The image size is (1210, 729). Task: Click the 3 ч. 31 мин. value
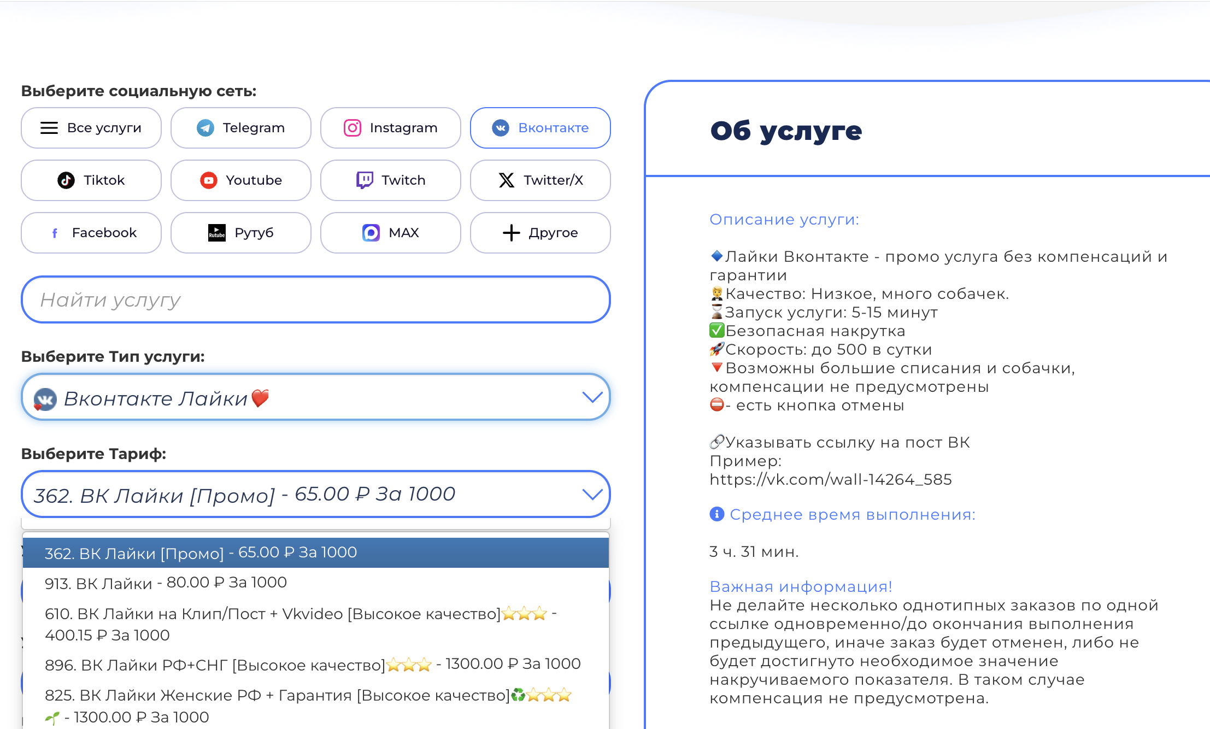pyautogui.click(x=754, y=552)
